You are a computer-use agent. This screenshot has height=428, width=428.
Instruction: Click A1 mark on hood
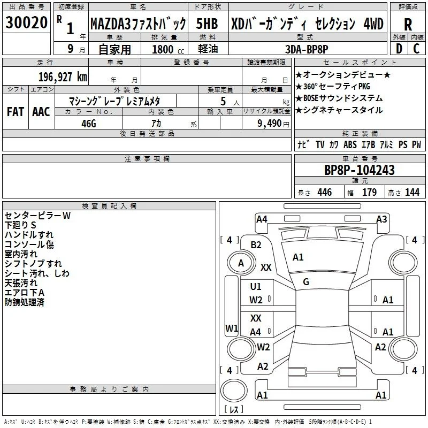click(298, 257)
